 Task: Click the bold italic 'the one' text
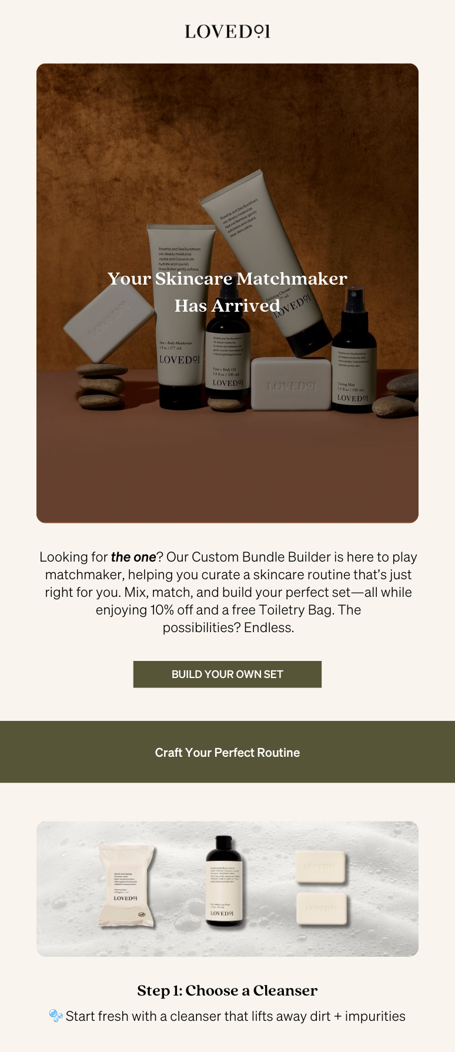[x=133, y=557]
